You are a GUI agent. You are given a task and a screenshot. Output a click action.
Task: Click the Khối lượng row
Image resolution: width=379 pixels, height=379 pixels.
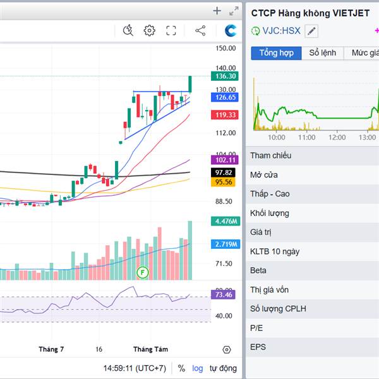312,214
